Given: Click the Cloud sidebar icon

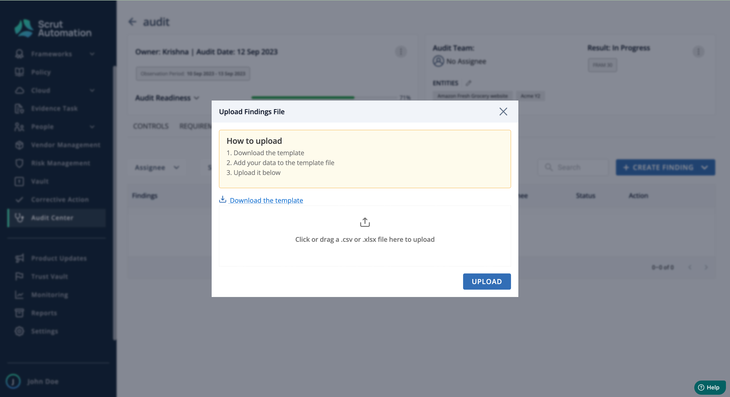Looking at the screenshot, I should (x=19, y=90).
